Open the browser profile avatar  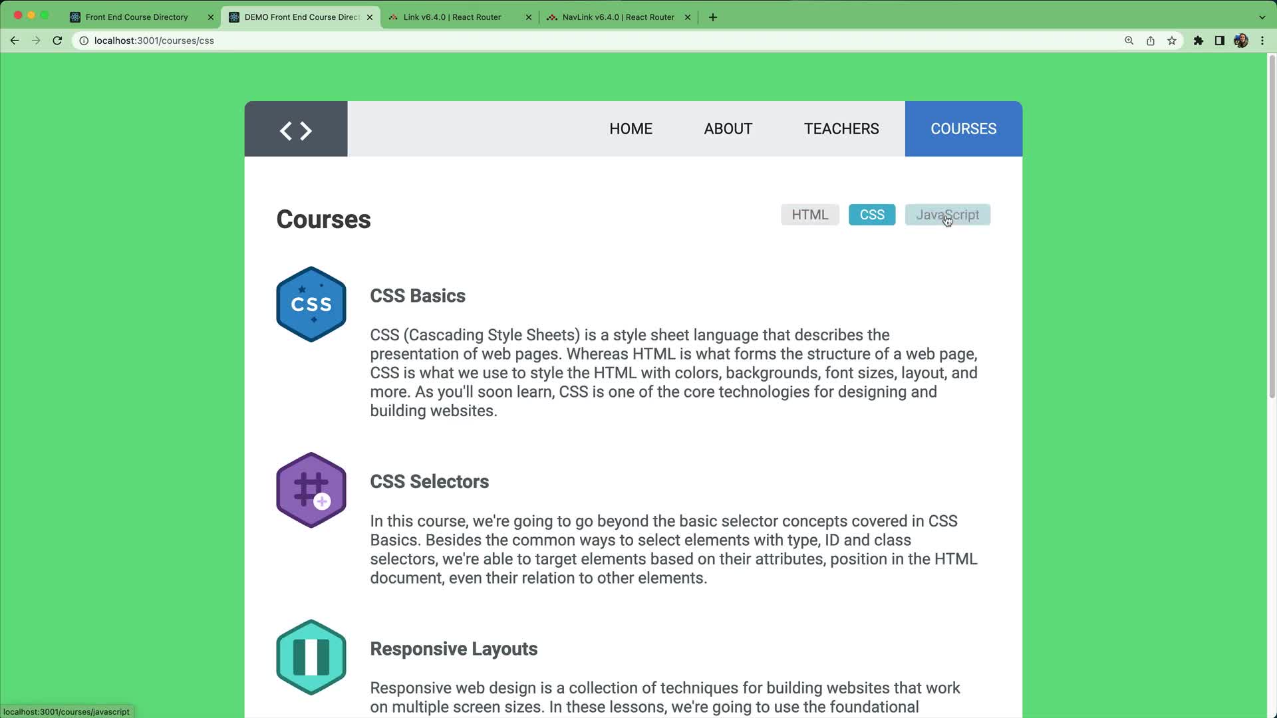pos(1241,41)
